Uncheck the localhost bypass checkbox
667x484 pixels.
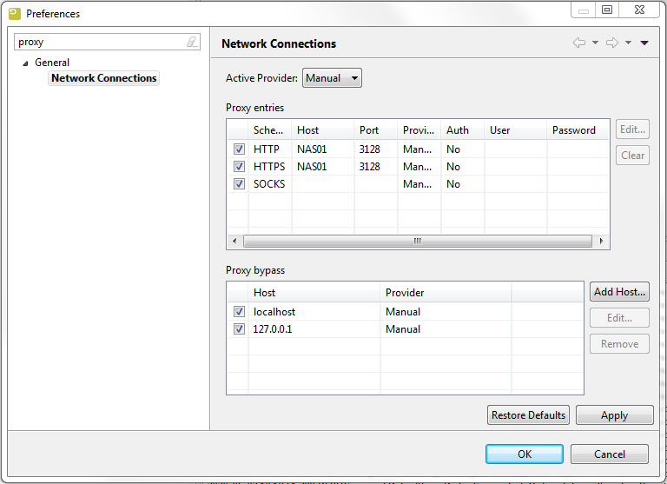(239, 312)
